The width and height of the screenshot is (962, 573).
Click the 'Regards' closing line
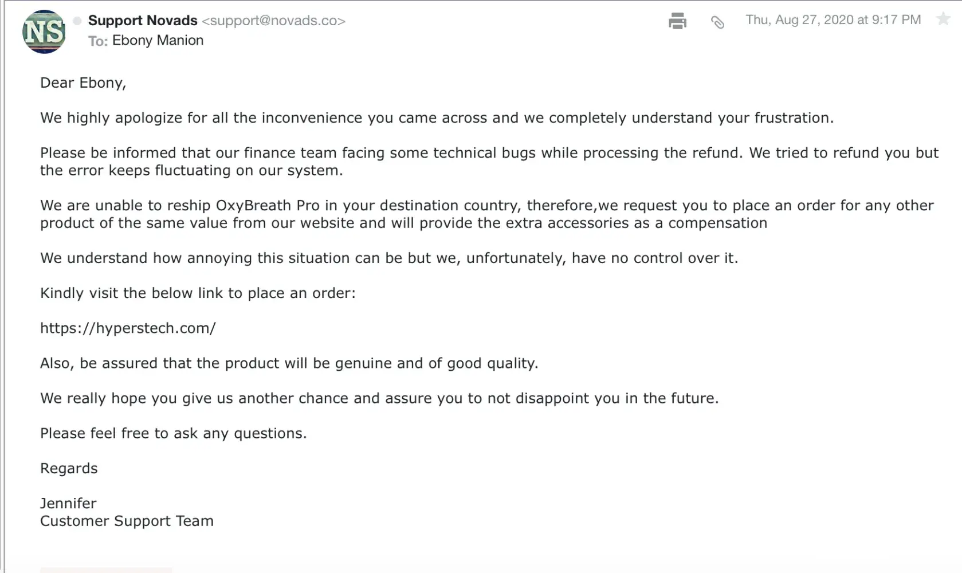(69, 469)
